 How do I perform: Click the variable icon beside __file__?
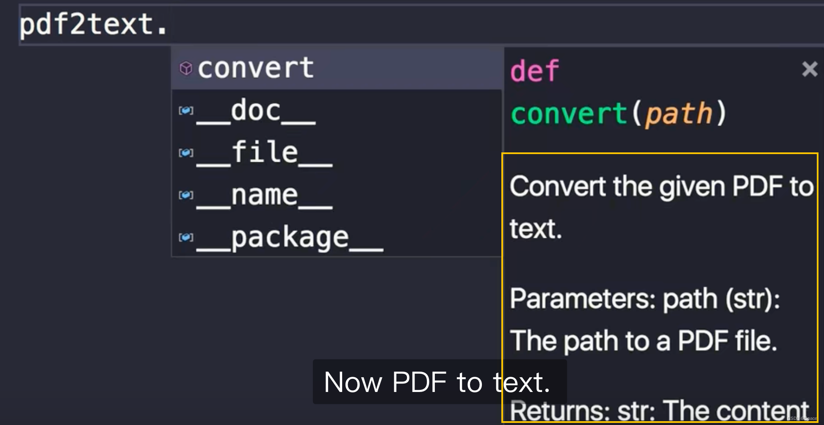coord(186,152)
